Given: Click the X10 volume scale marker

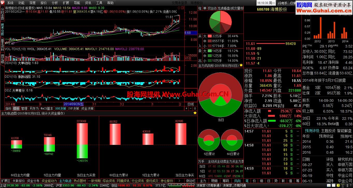Looking at the screenshot, I should (x=188, y=58).
